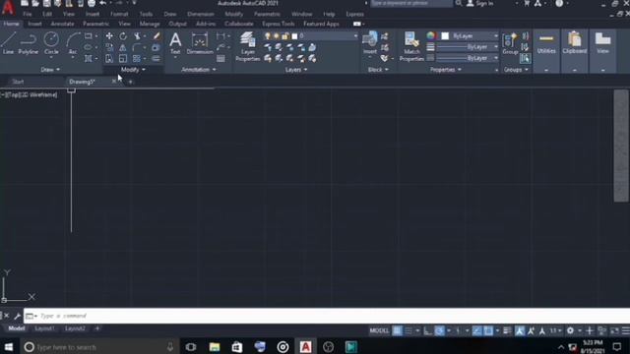The height and width of the screenshot is (354, 630).
Task: Activate the Copy tool
Action: pyautogui.click(x=109, y=47)
